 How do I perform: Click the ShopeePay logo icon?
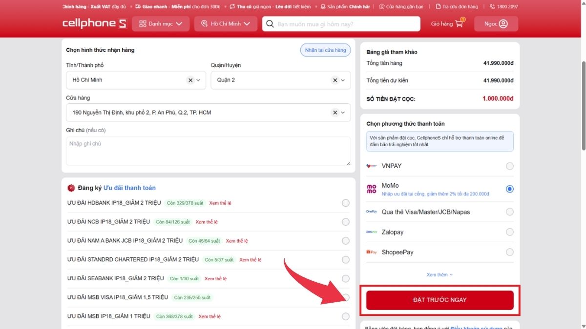tap(372, 252)
